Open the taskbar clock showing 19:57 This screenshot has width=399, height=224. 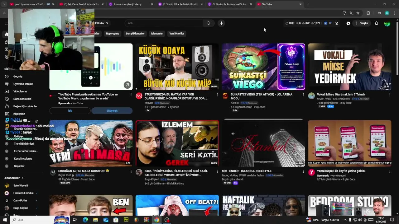point(381,220)
